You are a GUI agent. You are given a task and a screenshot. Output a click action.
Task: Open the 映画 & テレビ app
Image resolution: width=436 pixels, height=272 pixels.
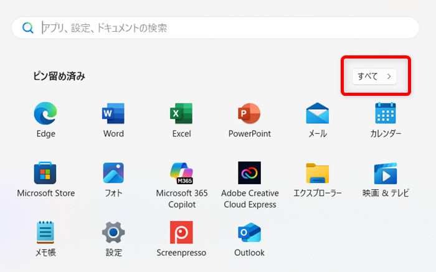pyautogui.click(x=386, y=174)
